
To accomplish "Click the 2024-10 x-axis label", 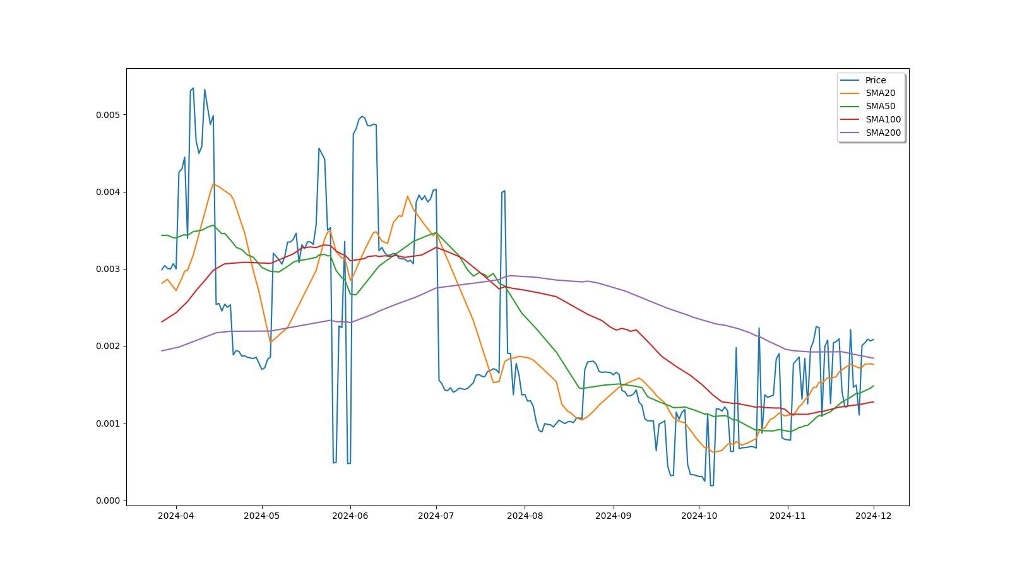I will pyautogui.click(x=699, y=516).
